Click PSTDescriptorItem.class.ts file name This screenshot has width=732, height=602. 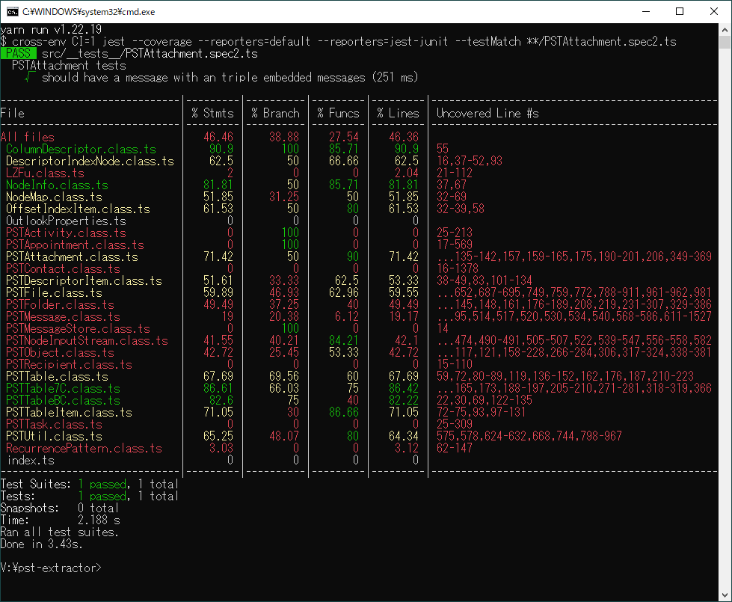tap(84, 280)
